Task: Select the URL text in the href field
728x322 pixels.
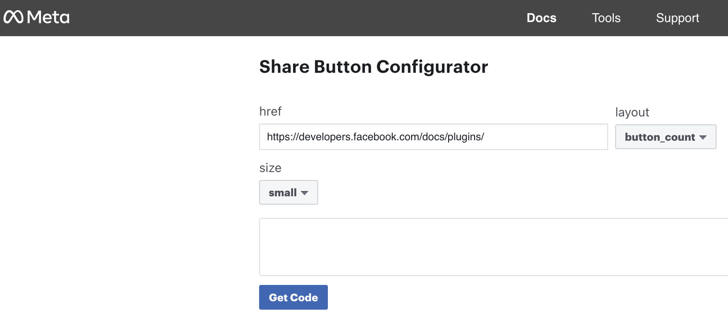Action: 375,137
